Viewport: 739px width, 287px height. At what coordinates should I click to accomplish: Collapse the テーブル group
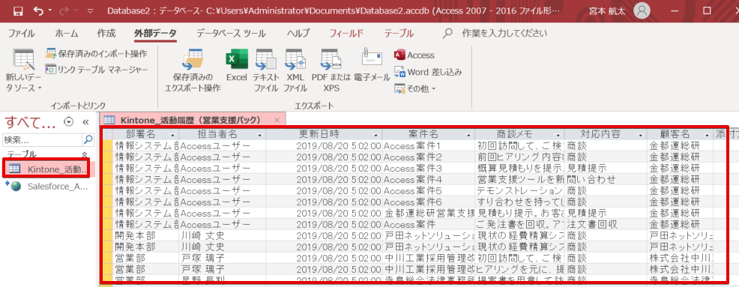pyautogui.click(x=85, y=154)
